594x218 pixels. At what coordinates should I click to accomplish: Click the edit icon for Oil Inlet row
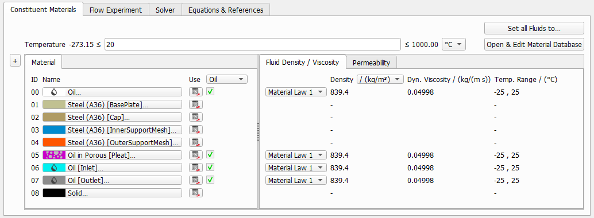[196, 168]
